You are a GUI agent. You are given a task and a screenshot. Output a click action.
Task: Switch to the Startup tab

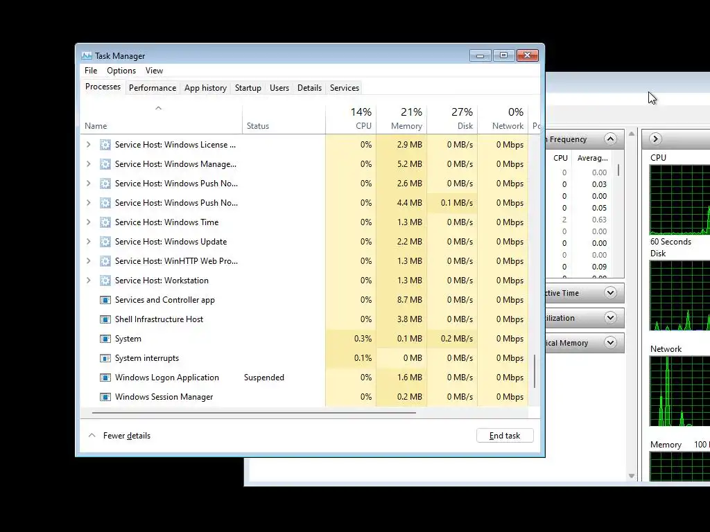click(248, 88)
